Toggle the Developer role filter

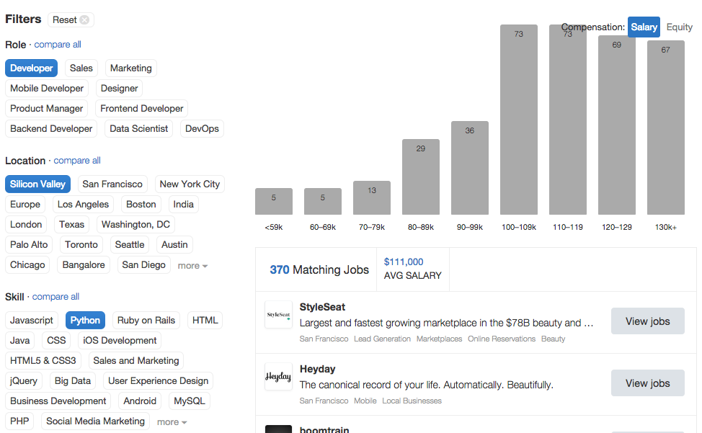pyautogui.click(x=32, y=68)
